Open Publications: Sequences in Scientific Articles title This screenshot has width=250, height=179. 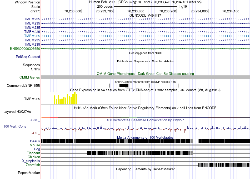pos(145,61)
